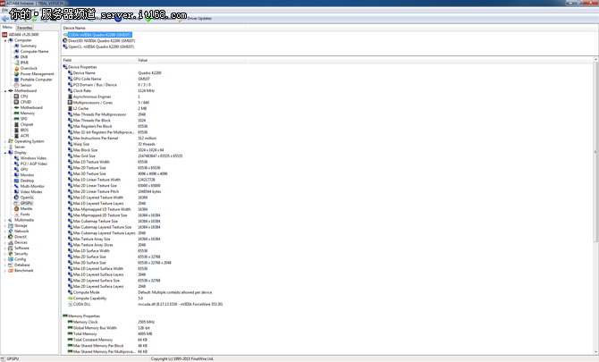Click the Warp Size field row
The height and width of the screenshot is (362, 599).
point(153,144)
